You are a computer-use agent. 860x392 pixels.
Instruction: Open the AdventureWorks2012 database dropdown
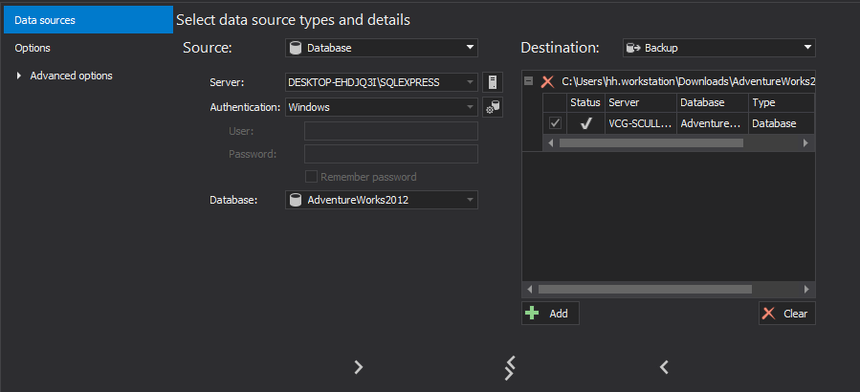tap(470, 200)
